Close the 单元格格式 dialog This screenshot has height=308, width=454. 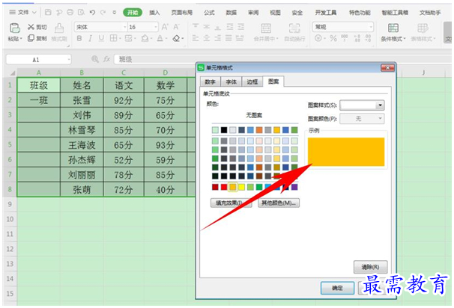coord(387,68)
